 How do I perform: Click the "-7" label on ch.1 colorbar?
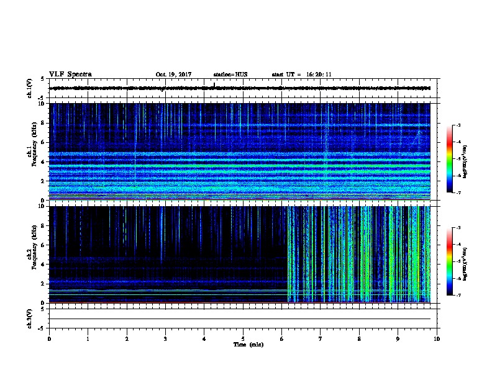pos(458,192)
